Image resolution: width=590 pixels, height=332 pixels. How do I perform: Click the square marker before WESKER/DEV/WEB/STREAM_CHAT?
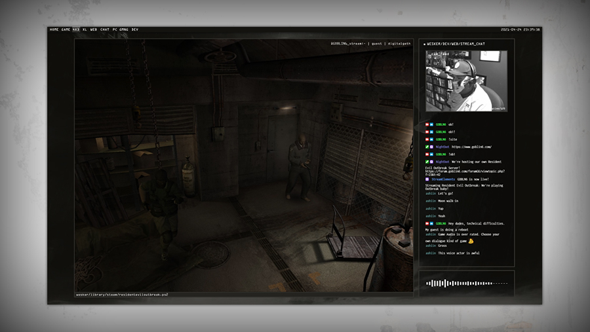tap(424, 45)
